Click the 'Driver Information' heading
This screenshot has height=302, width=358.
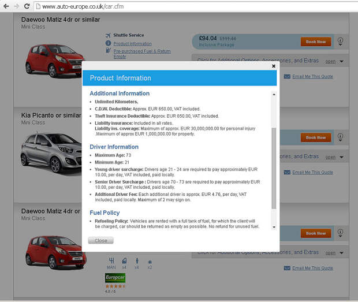(114, 147)
